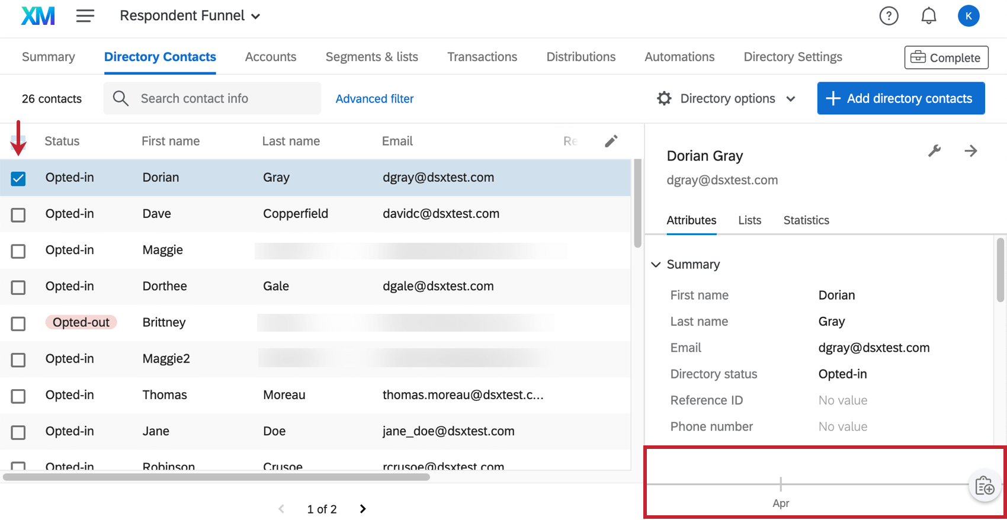Image resolution: width=1007 pixels, height=520 pixels.
Task: Click the clipboard add icon on timeline
Action: pos(985,486)
